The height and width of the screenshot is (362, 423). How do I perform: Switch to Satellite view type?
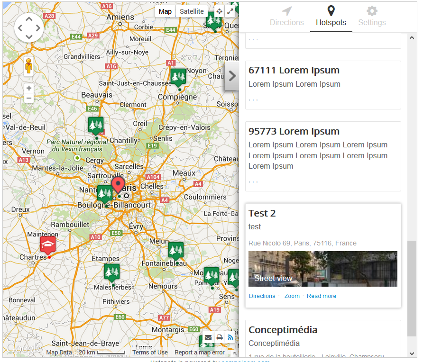pyautogui.click(x=192, y=11)
